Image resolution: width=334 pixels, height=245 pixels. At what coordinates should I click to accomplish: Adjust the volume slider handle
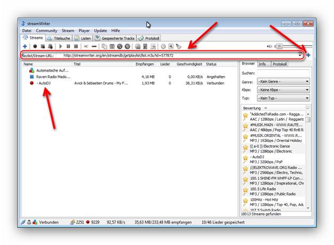click(279, 46)
